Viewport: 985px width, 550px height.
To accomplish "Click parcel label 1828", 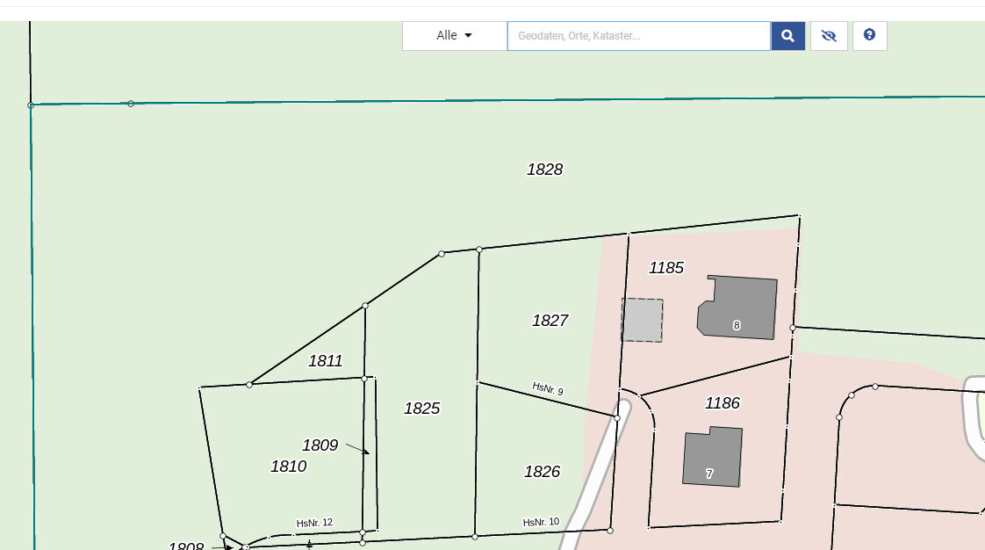I will tap(544, 170).
